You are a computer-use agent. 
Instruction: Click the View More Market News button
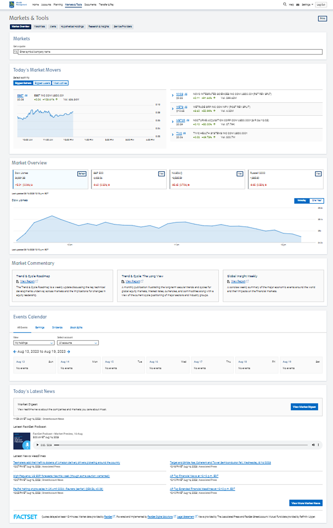[306, 503]
